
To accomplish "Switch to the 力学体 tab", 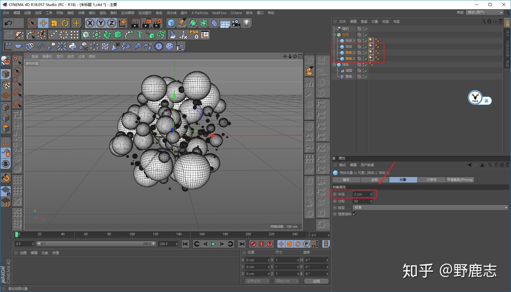I will (431, 180).
